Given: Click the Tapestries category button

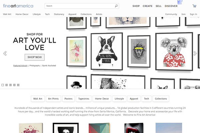Looking at the screenshot, I should pos(84,99).
